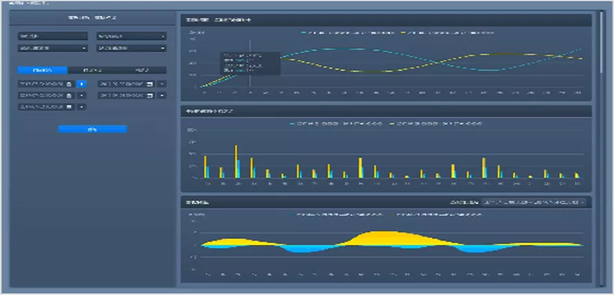614x295 pixels.
Task: Open calendar icon in third left date field
Action: pos(69,107)
